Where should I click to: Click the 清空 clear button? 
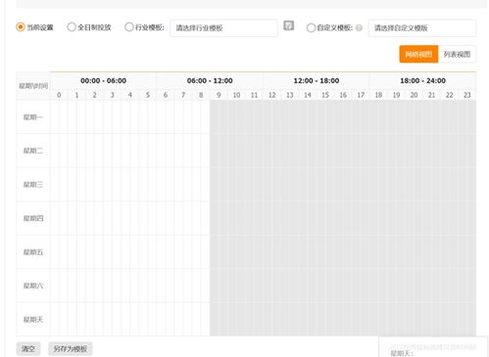[28, 349]
